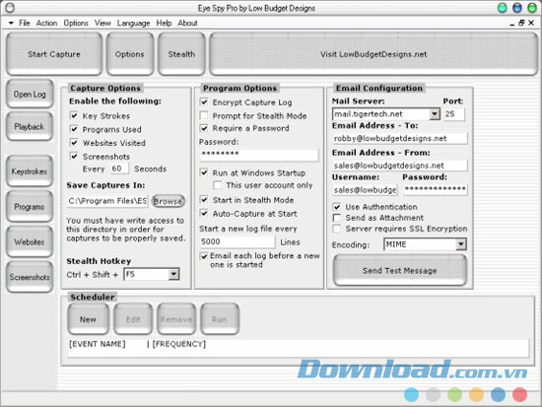Show the Keystrokes sidebar view

coord(30,171)
